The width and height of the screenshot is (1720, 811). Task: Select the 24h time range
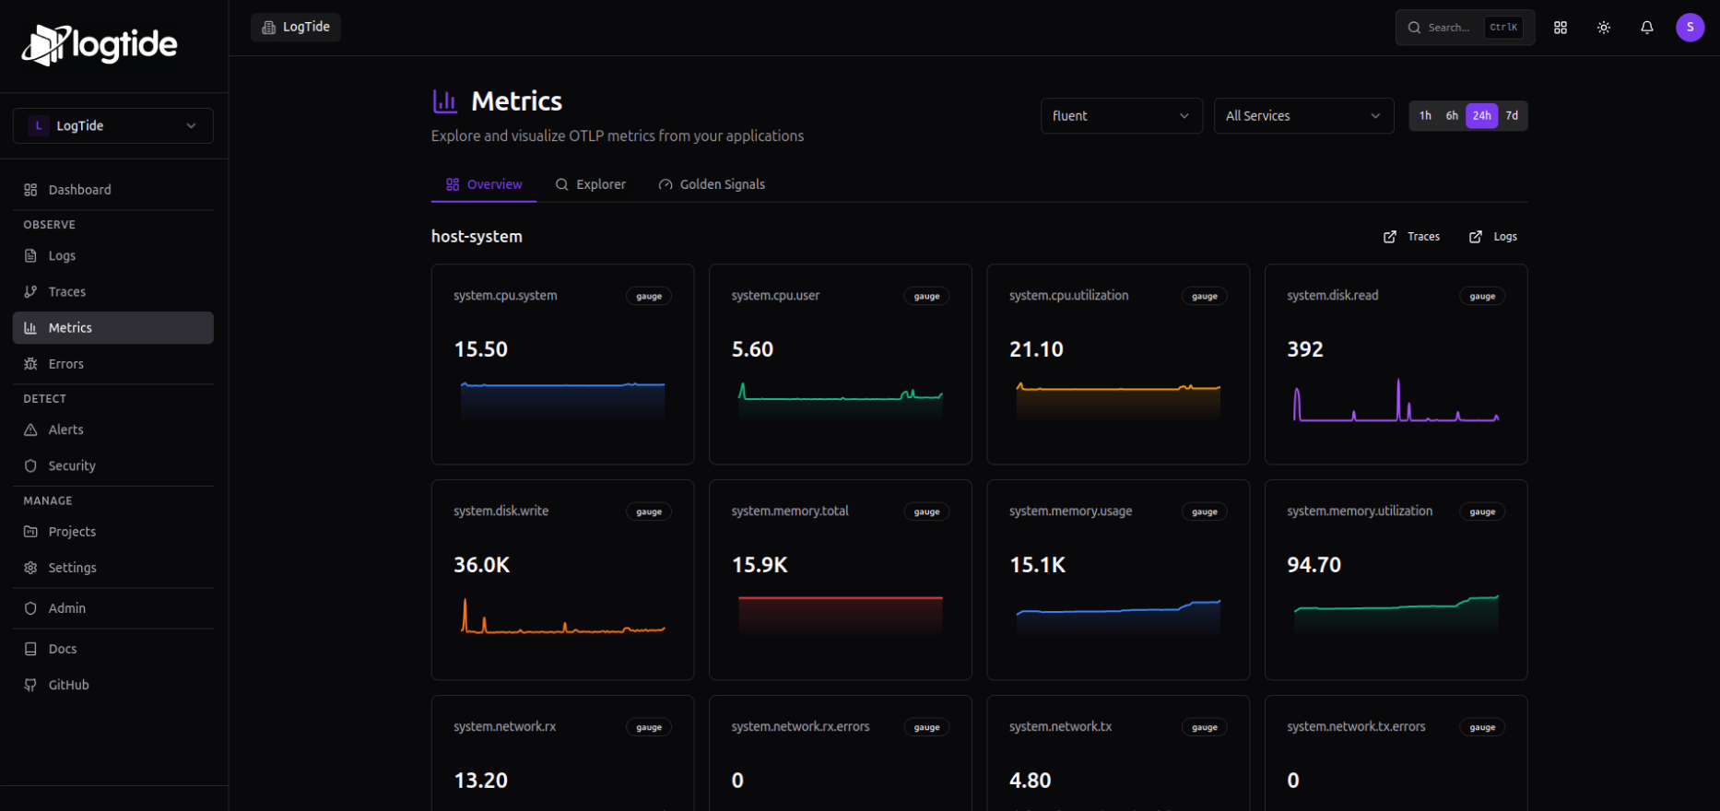tap(1481, 116)
